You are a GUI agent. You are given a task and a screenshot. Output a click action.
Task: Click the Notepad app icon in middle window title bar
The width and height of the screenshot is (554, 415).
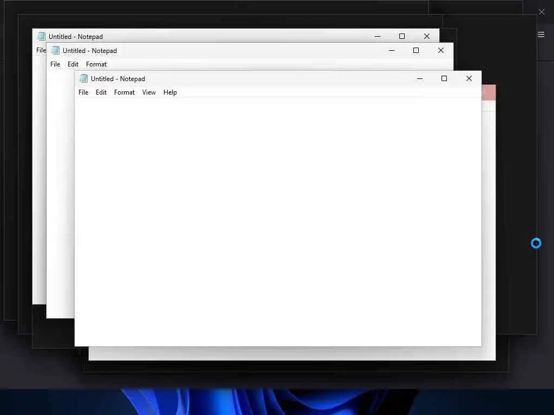pos(55,50)
